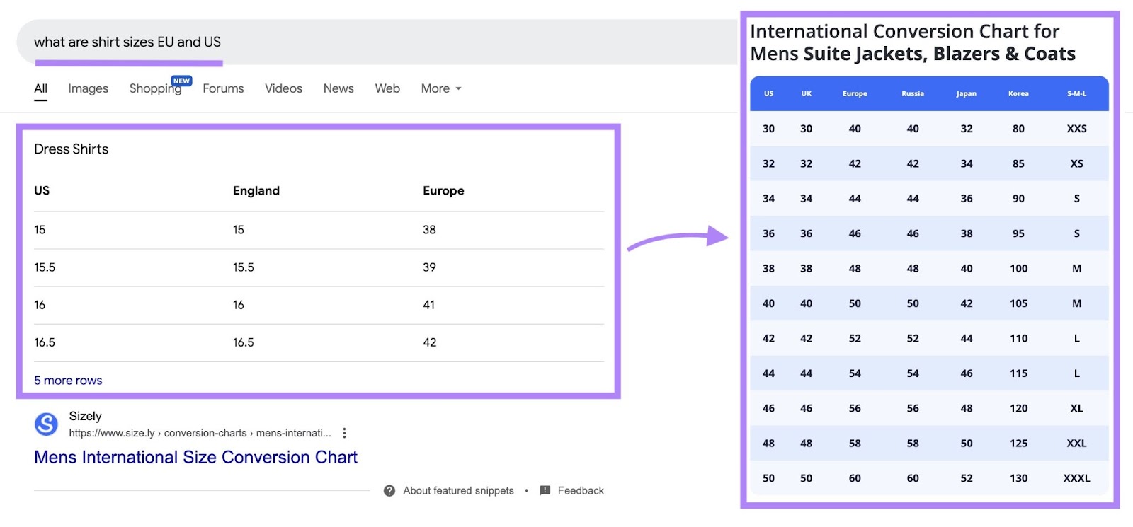Click the UK header in conversion chart
The height and width of the screenshot is (527, 1133).
[806, 93]
